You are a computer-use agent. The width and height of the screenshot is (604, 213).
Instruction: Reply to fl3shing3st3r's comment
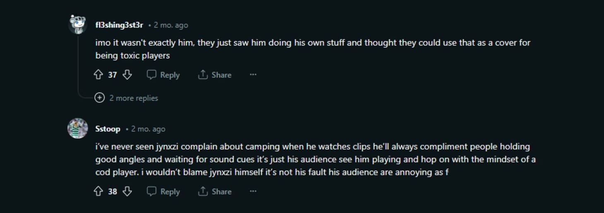point(163,75)
